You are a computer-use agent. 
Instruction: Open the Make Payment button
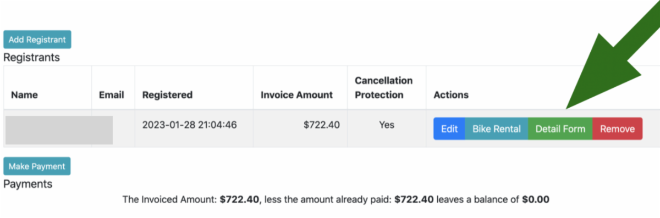[37, 166]
